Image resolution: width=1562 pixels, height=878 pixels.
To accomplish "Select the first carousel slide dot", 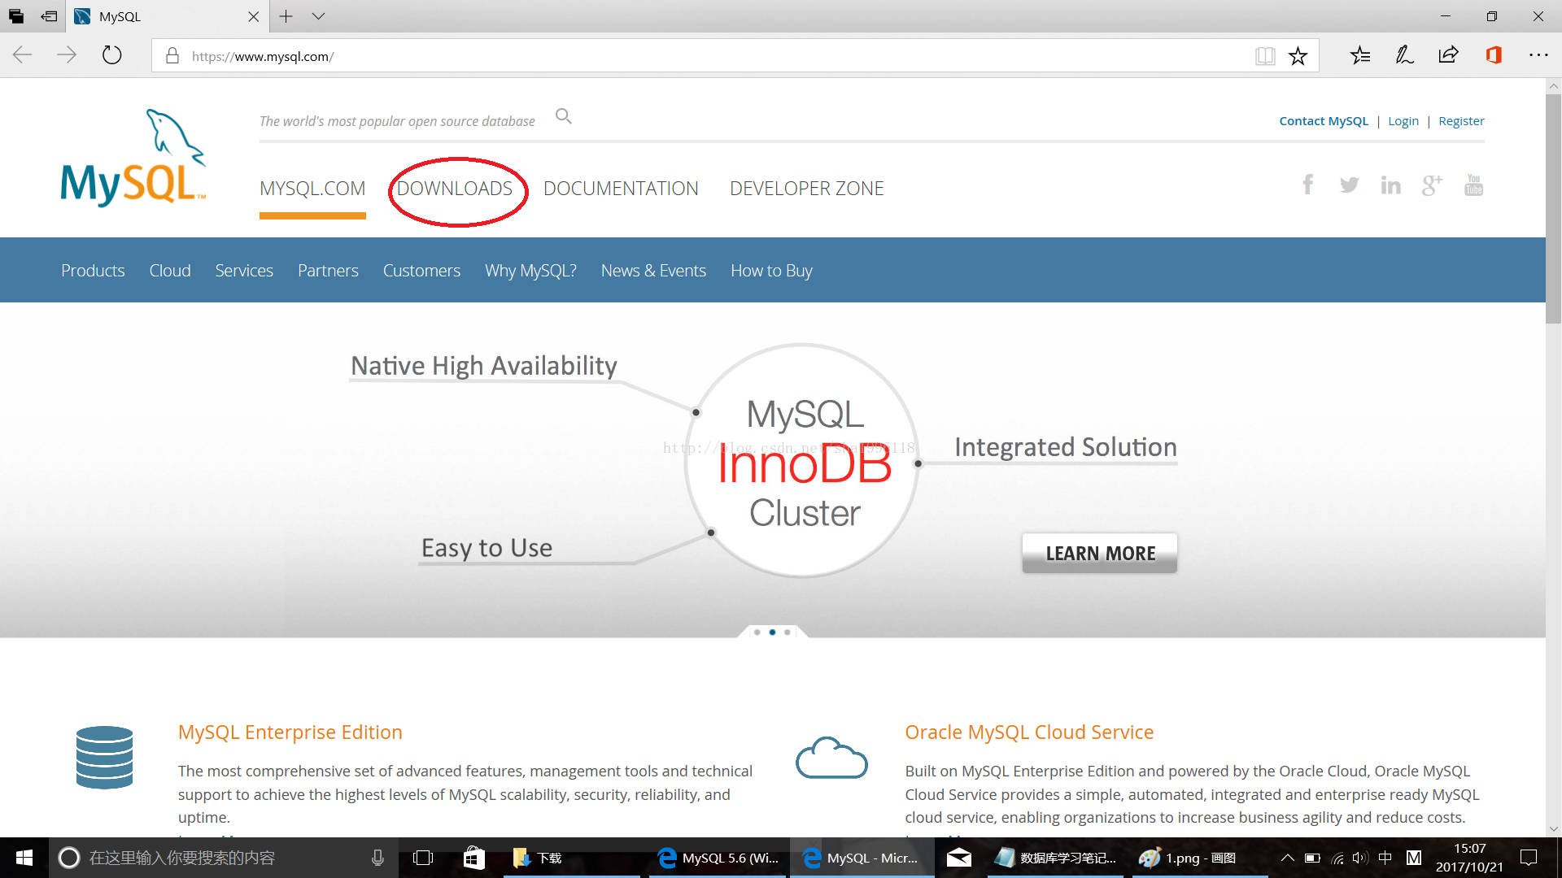I will [x=757, y=632].
